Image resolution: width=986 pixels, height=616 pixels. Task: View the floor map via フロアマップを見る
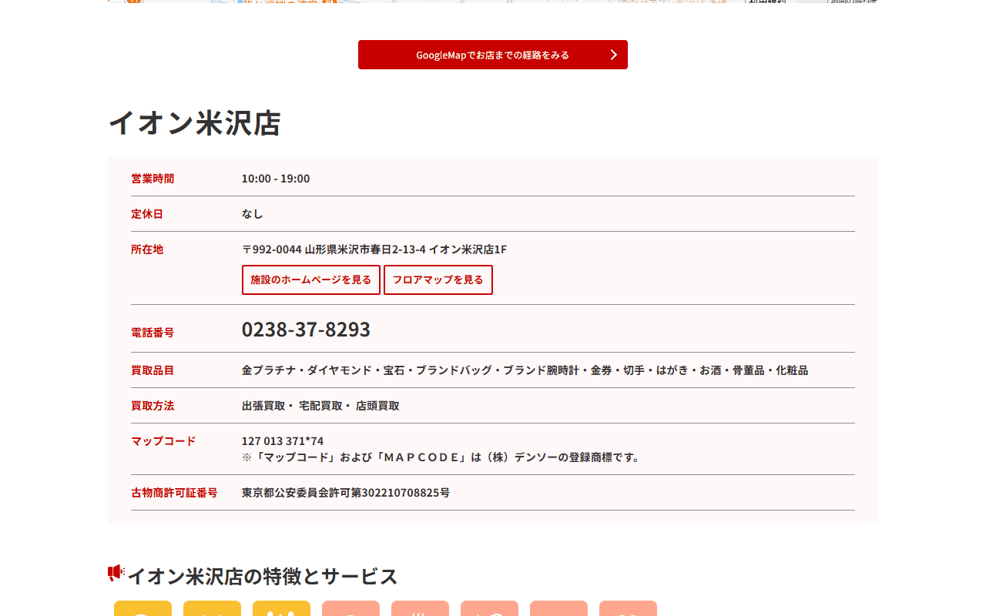pos(438,280)
